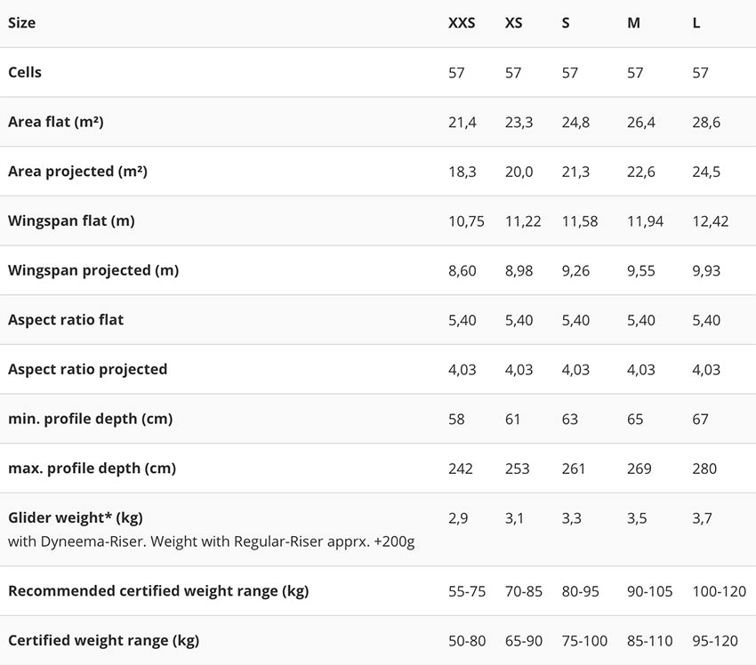The image size is (756, 665).
Task: Click max. profile depth value 280
Action: (704, 469)
